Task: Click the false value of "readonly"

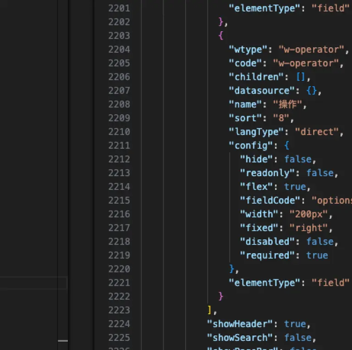Action: point(319,173)
